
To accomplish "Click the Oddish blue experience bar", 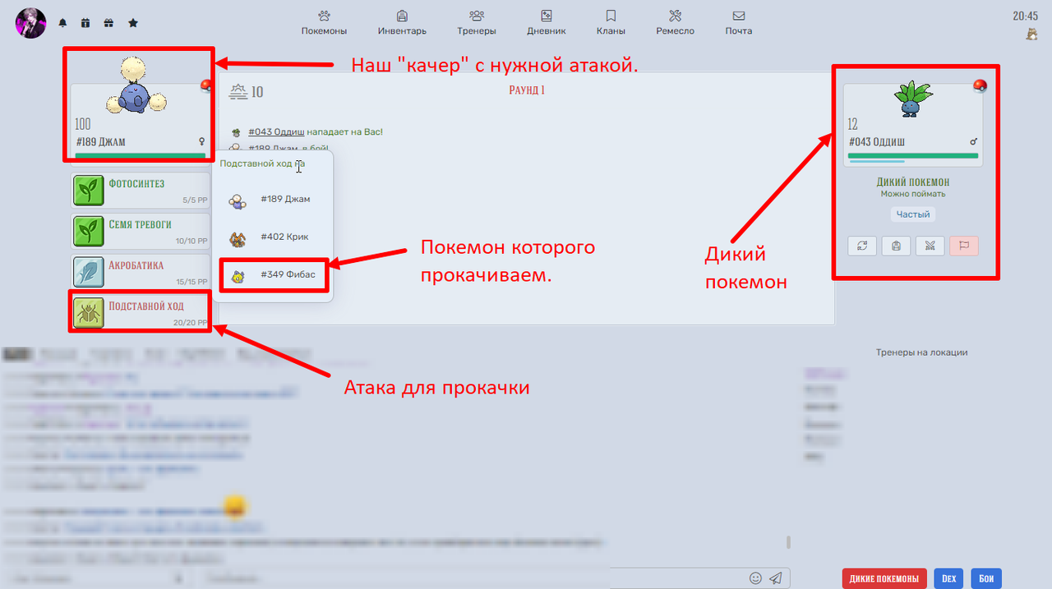I will (876, 162).
